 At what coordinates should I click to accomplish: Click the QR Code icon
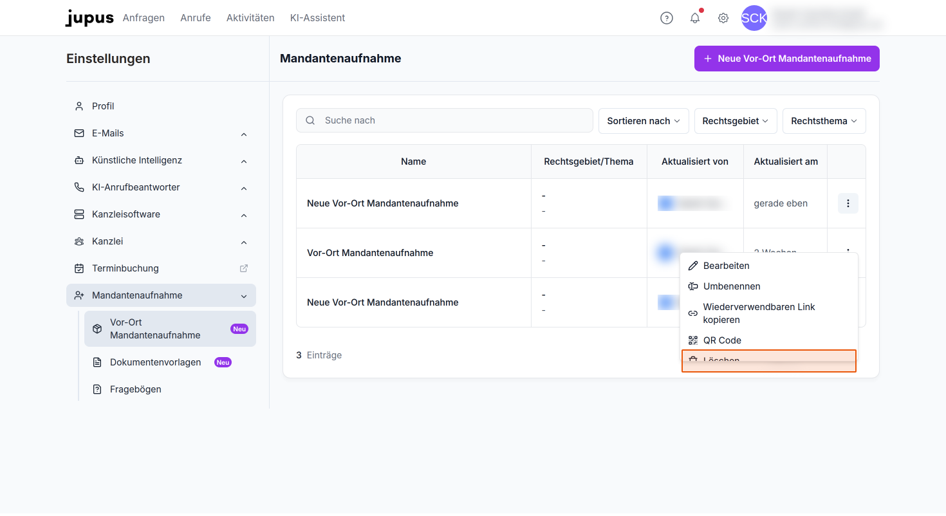pyautogui.click(x=693, y=340)
